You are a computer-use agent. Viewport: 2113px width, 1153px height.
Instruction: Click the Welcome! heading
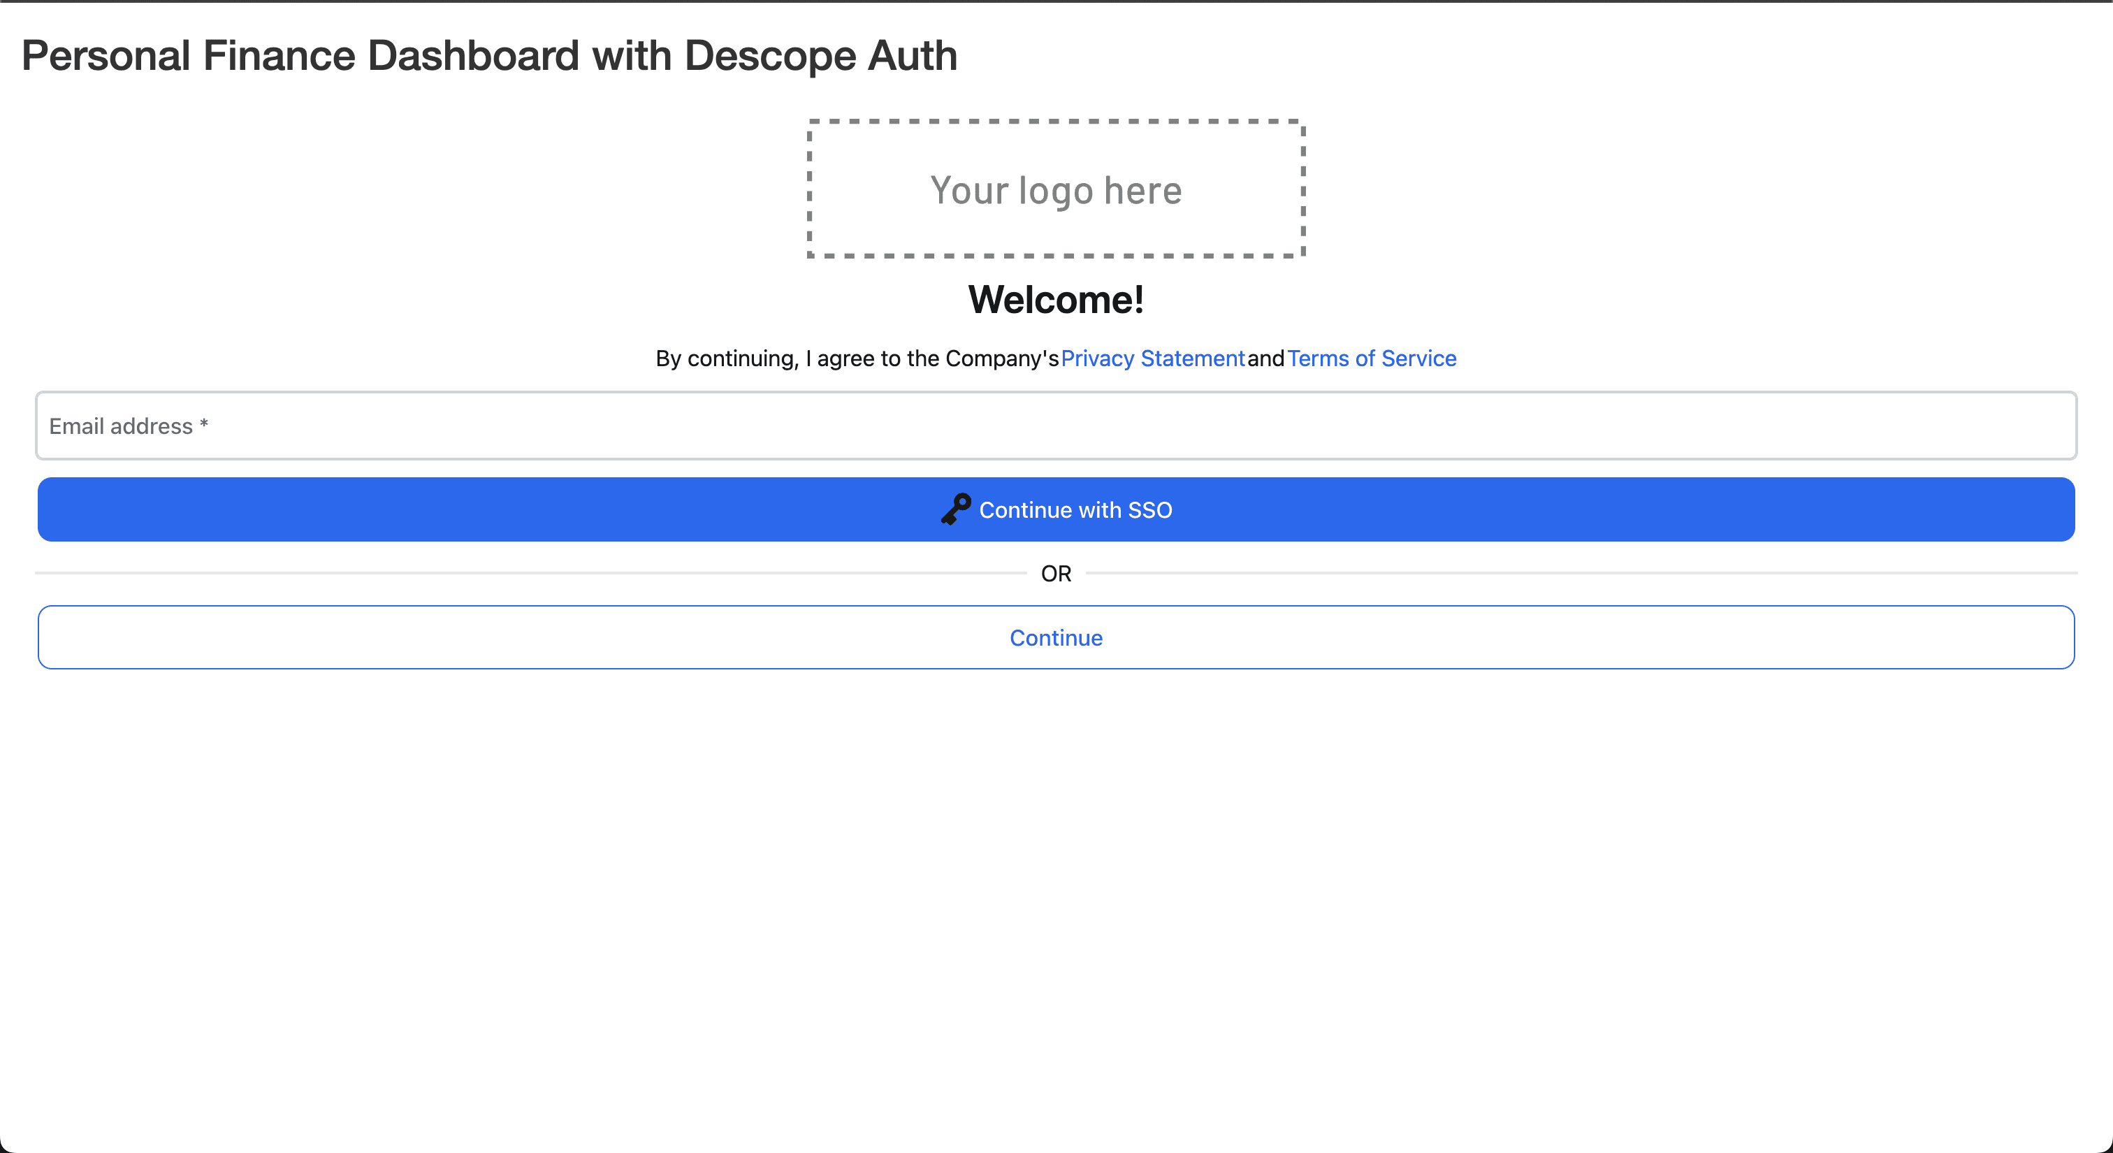coord(1056,298)
